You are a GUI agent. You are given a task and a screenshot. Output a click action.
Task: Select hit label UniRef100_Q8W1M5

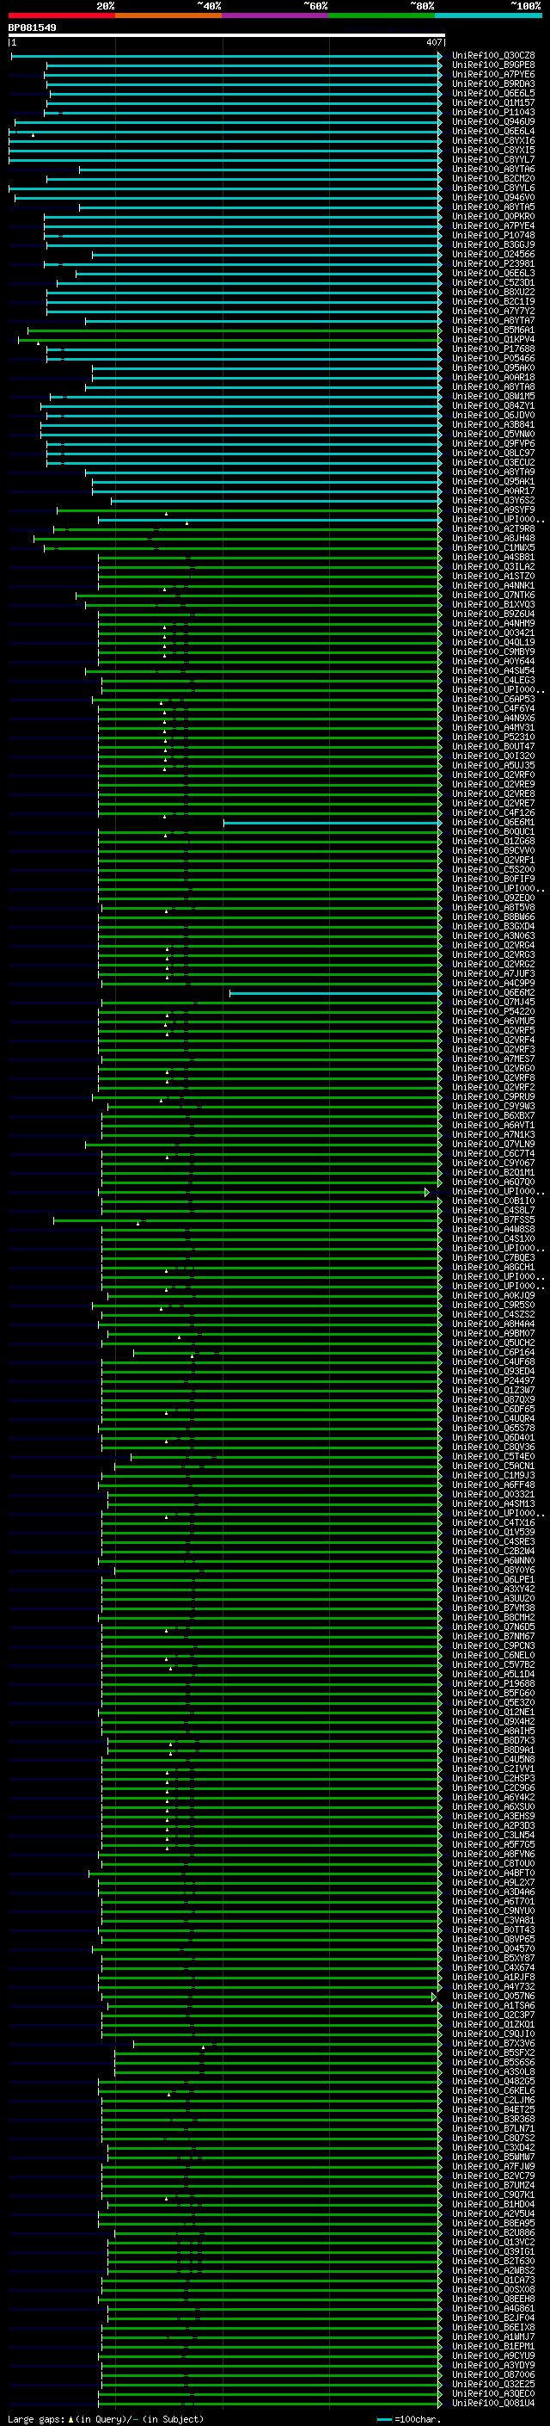[x=493, y=396]
